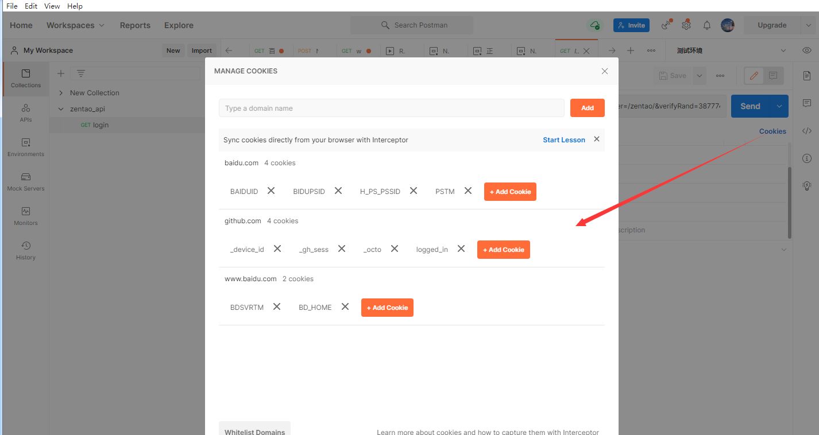Screen dimensions: 819x435
Task: Open the Help menu
Action: pos(75,6)
